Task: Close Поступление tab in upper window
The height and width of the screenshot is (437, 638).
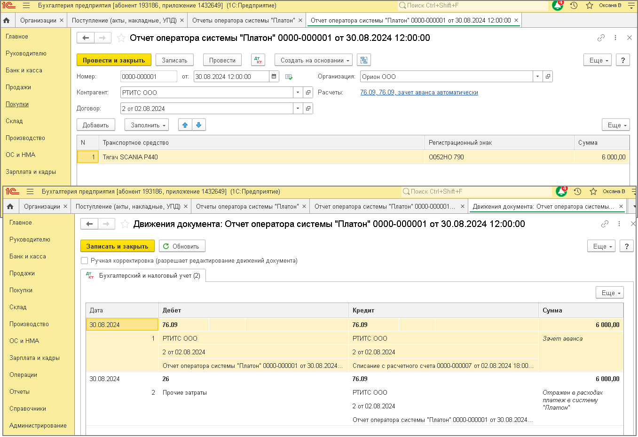Action: point(182,20)
